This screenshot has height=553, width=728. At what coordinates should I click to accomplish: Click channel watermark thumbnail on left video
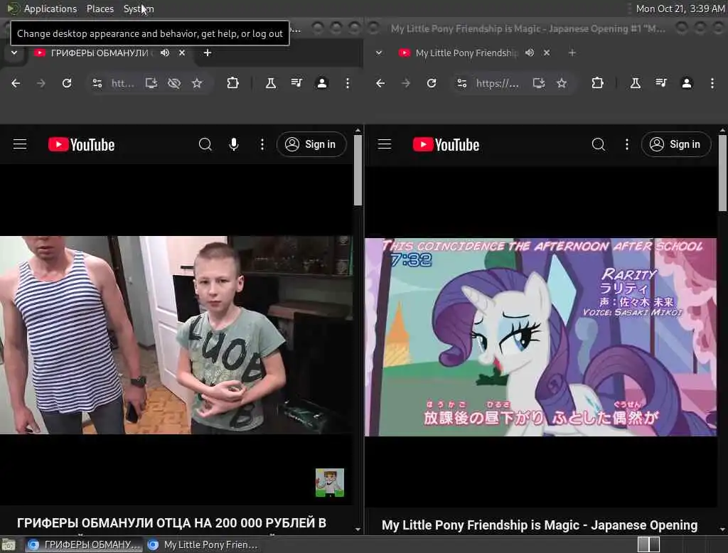(330, 483)
